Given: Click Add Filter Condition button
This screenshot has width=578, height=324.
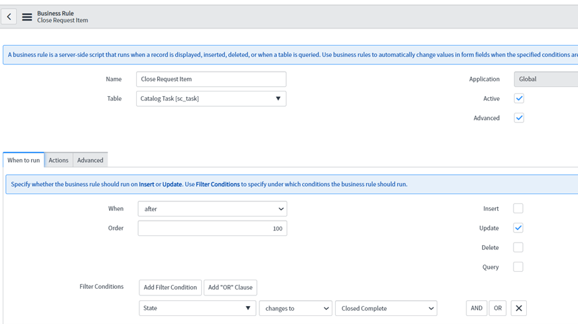Looking at the screenshot, I should [171, 288].
